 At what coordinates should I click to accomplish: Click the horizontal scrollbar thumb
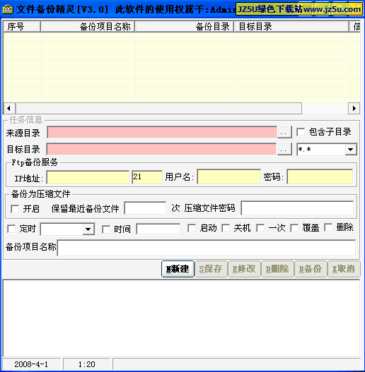pyautogui.click(x=158, y=109)
